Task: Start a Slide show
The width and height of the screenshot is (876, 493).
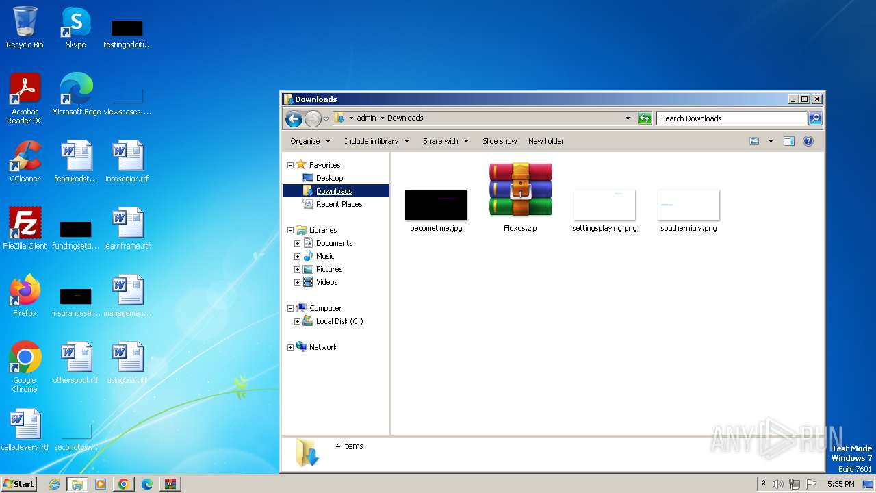Action: pyautogui.click(x=500, y=141)
